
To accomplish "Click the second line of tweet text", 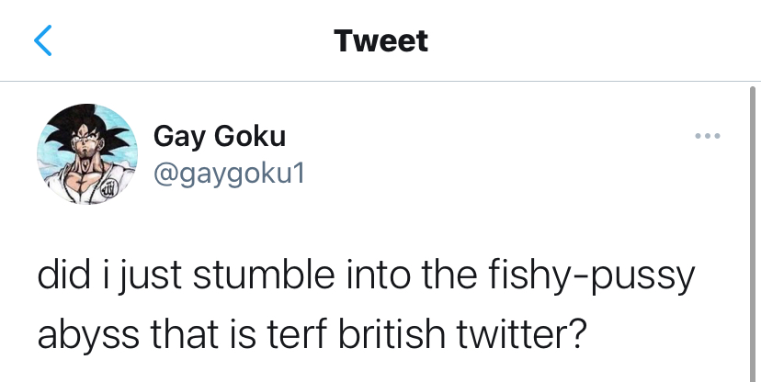I will [x=312, y=334].
